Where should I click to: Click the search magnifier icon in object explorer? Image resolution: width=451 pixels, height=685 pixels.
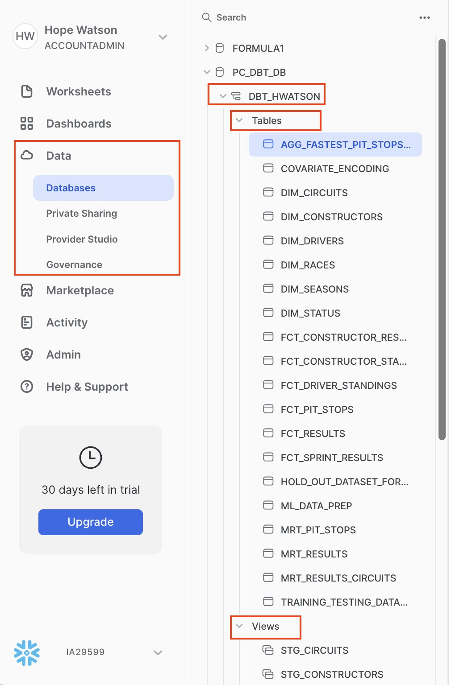[x=206, y=17]
